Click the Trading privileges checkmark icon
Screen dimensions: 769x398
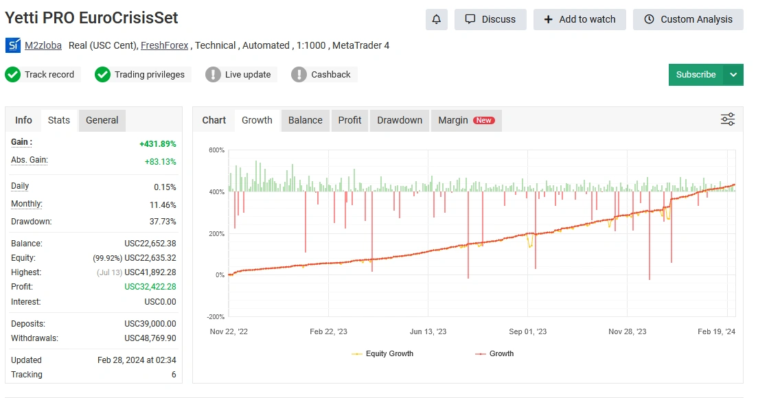click(x=102, y=75)
